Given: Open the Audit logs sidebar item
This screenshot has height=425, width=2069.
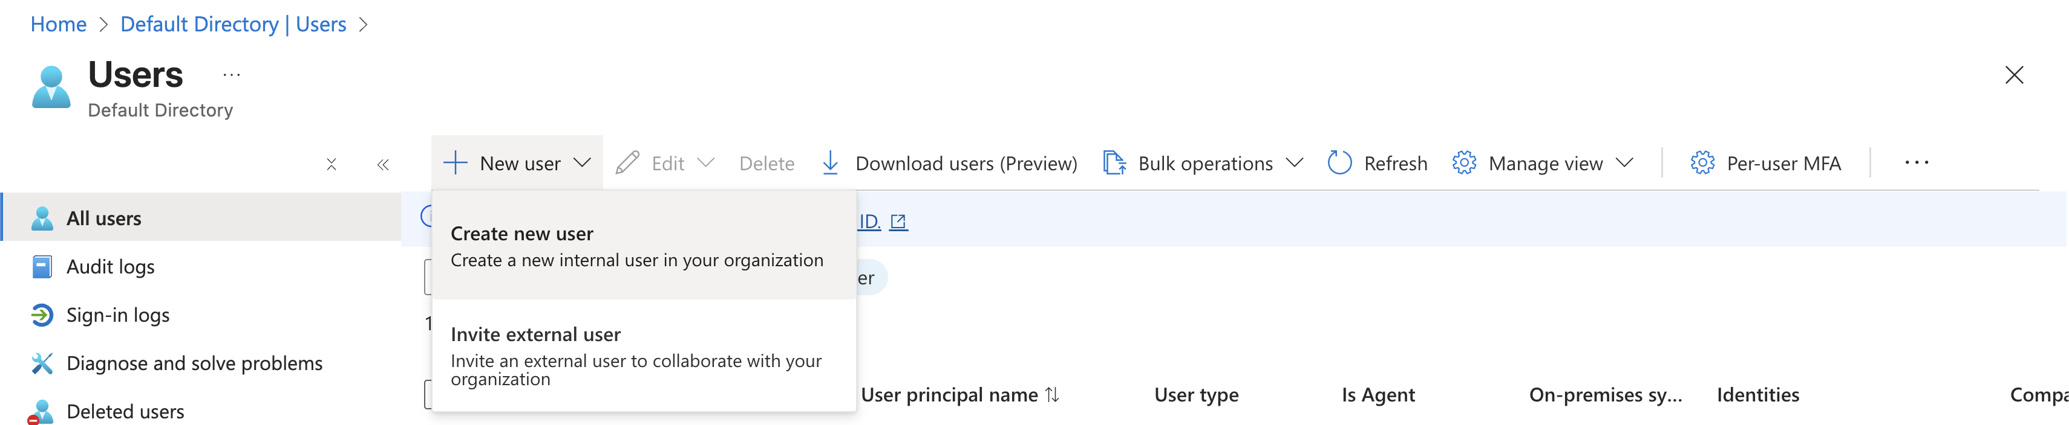Looking at the screenshot, I should click(x=110, y=267).
